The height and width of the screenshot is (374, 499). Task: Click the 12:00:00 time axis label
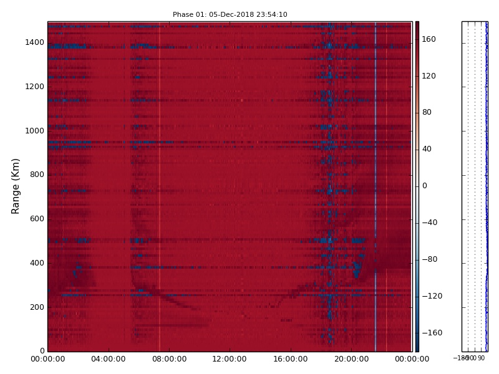point(230,359)
